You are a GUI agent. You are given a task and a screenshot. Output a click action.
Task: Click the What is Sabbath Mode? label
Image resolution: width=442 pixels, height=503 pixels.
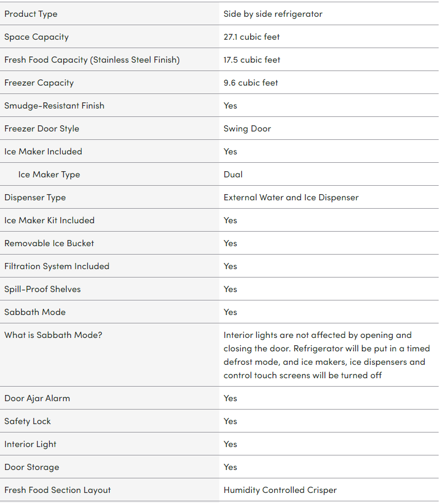[53, 335]
